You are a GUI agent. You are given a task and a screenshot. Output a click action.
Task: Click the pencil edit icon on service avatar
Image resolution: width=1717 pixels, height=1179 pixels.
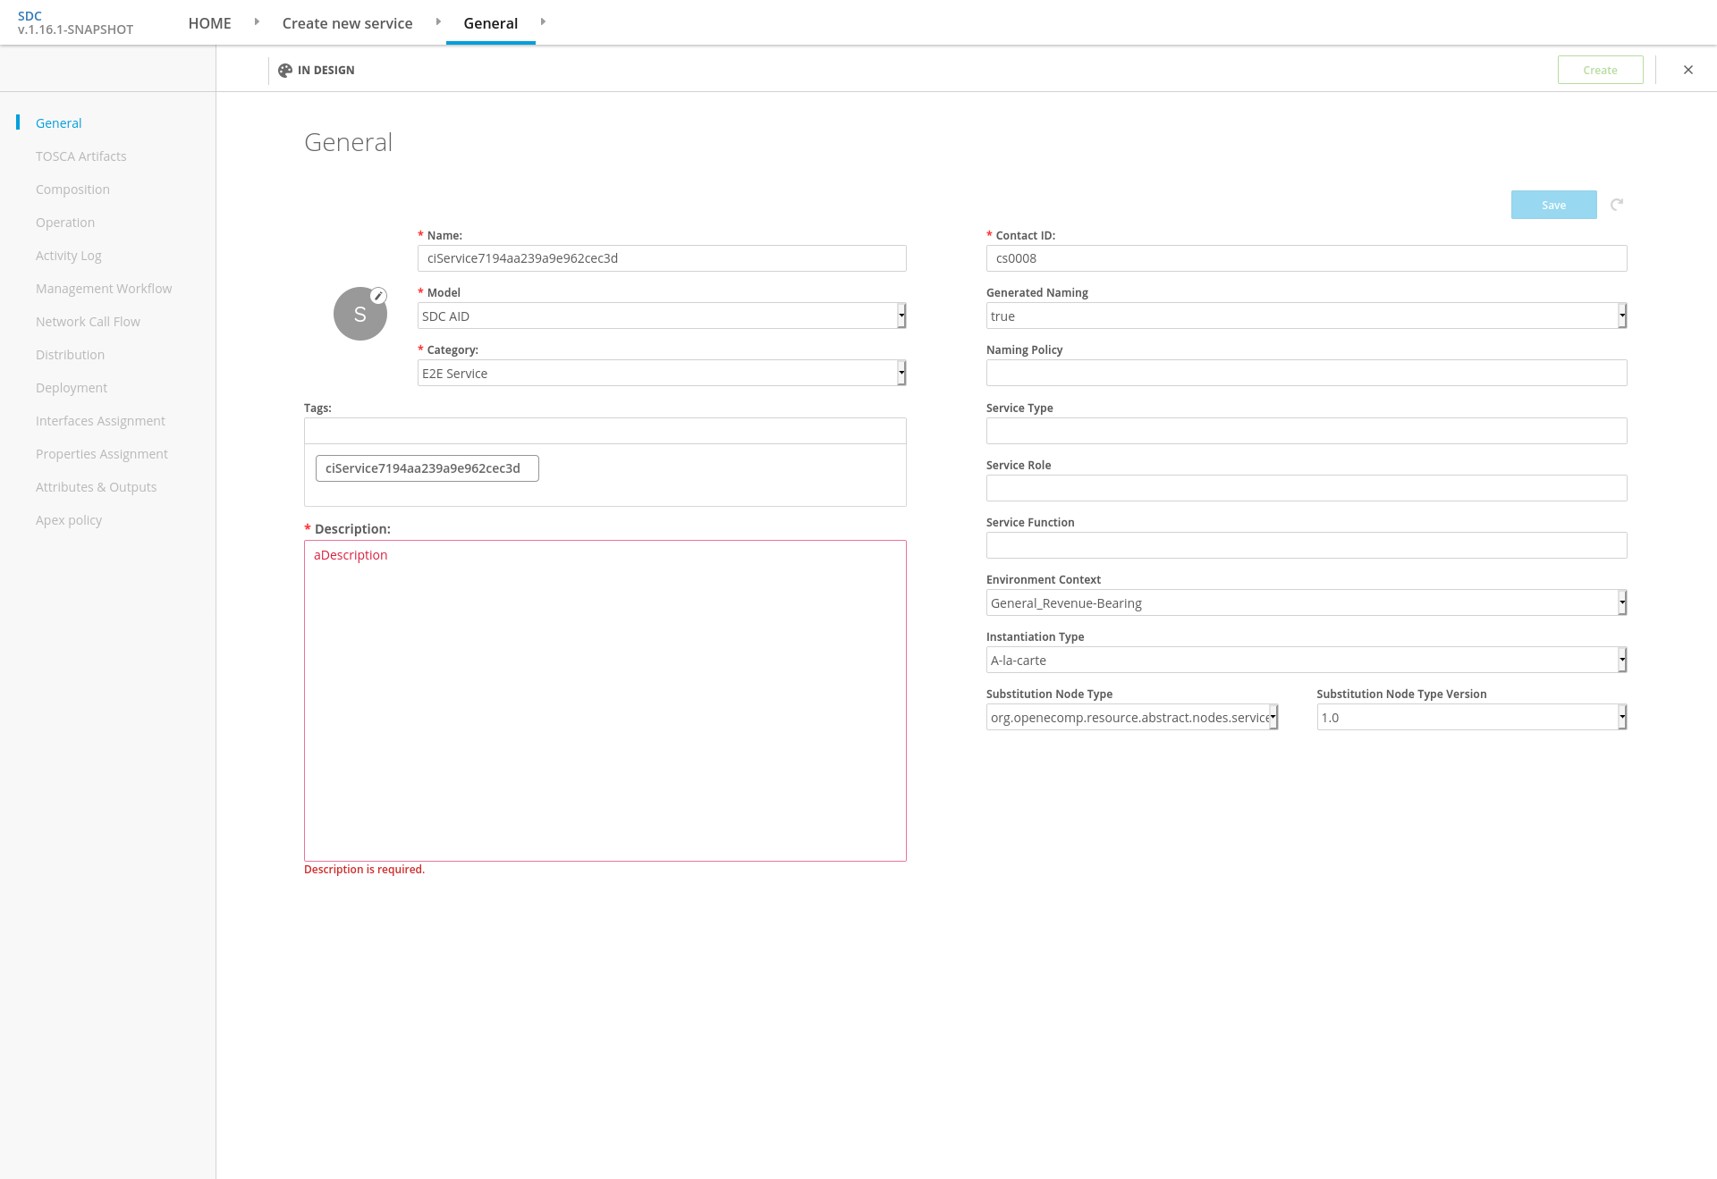coord(379,296)
